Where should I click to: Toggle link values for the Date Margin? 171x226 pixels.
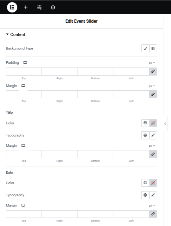(x=153, y=214)
